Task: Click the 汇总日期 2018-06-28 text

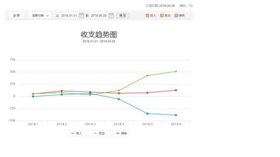Action: (161, 6)
